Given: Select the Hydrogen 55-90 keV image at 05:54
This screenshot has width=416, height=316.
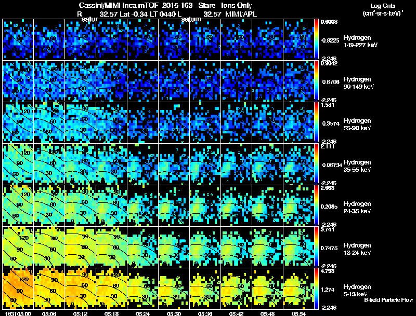Looking at the screenshot, I should pos(298,122).
